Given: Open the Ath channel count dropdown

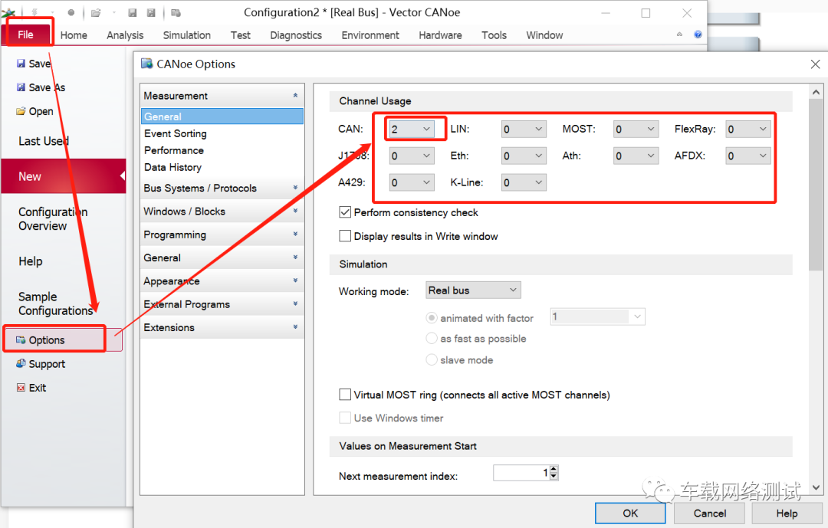Looking at the screenshot, I should coord(636,156).
